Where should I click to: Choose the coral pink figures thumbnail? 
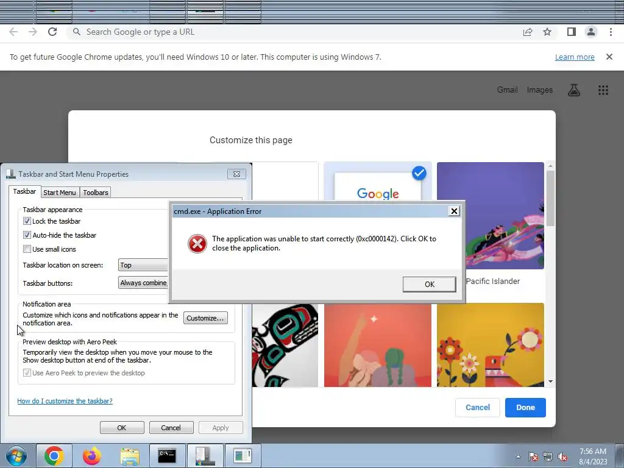point(378,345)
